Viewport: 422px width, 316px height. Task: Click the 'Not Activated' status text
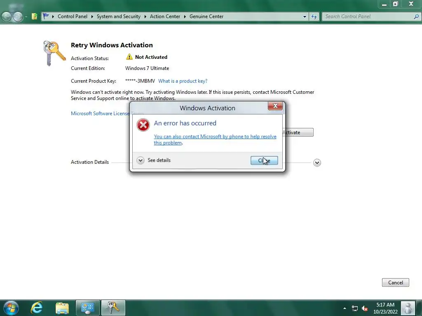point(151,57)
